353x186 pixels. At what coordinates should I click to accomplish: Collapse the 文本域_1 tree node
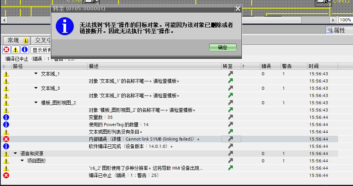pyautogui.click(x=36, y=74)
